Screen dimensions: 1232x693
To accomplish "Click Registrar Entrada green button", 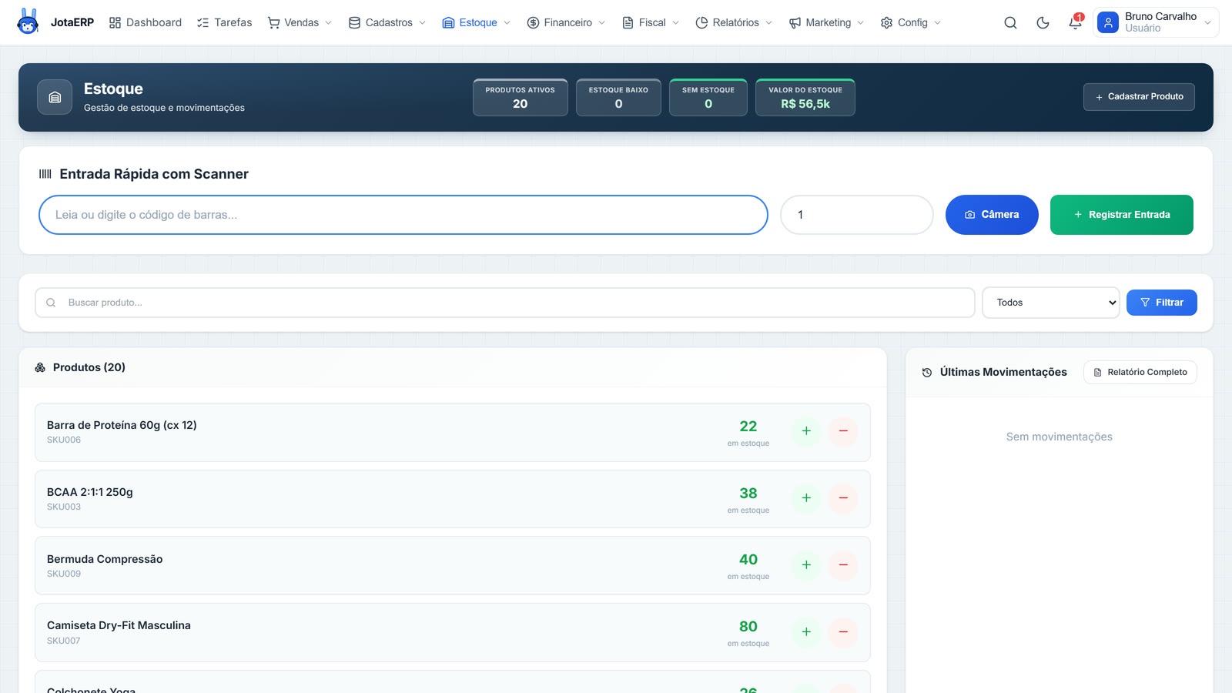I will click(1121, 215).
